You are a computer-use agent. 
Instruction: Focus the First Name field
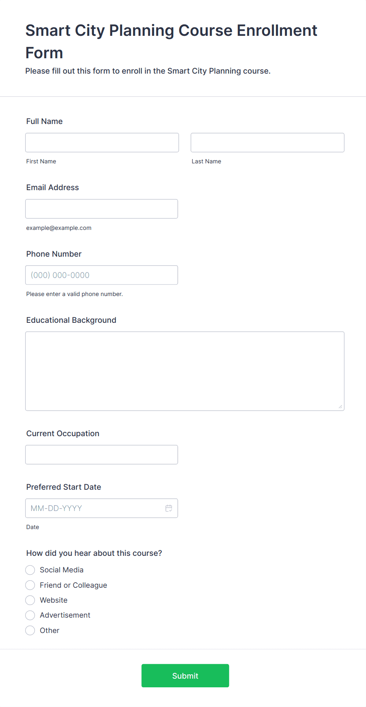point(102,143)
